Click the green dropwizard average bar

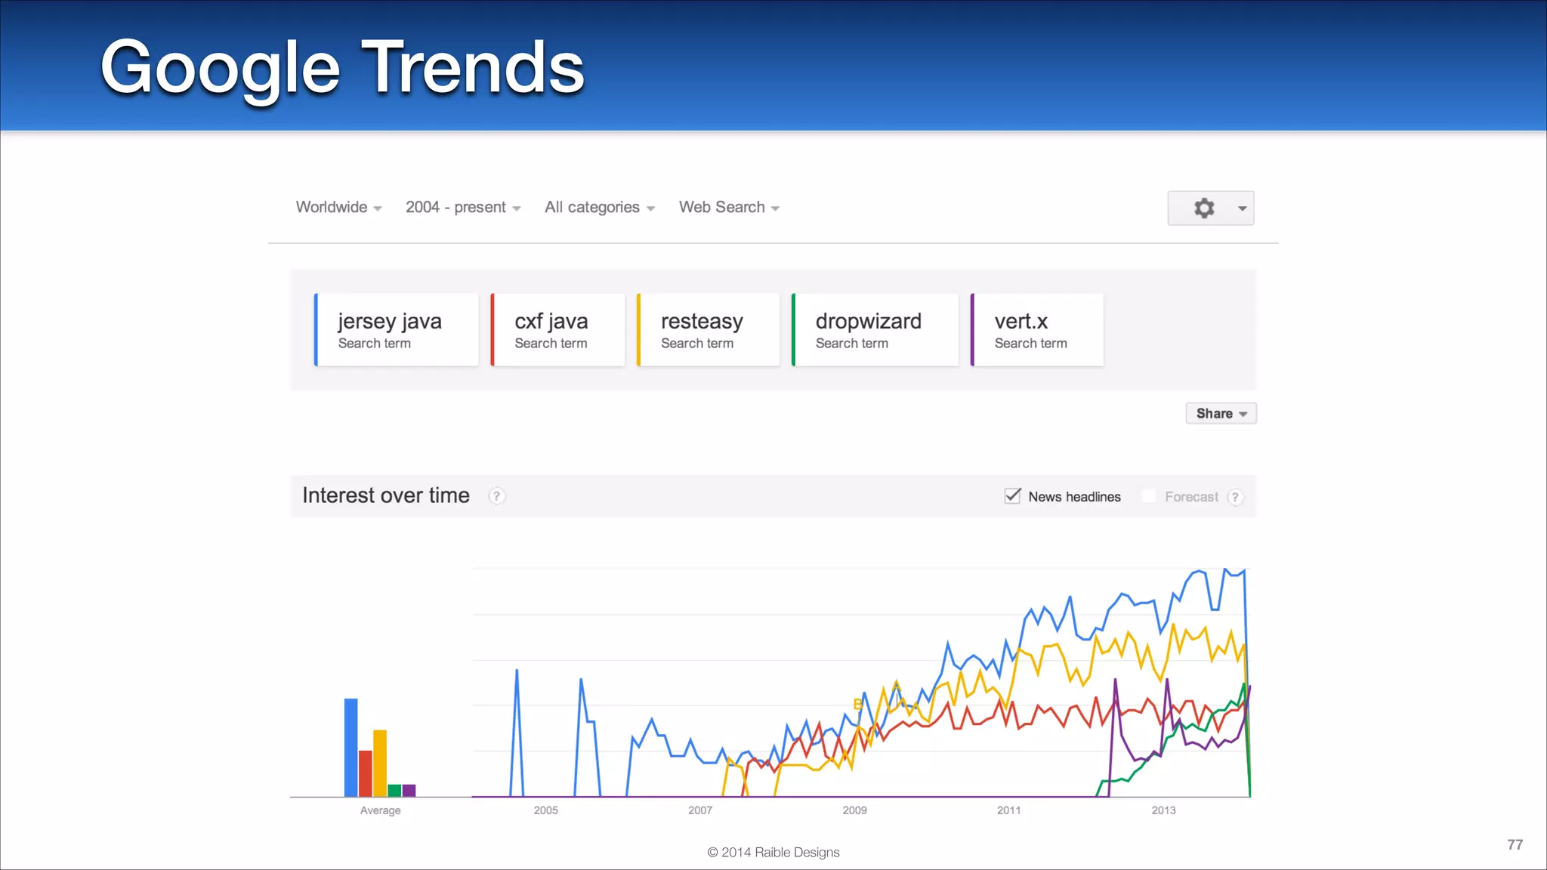point(394,791)
